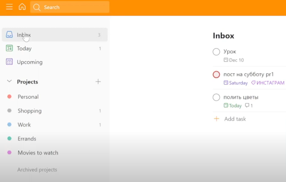
Task: Open the hamburger menu icon
Action: [x=9, y=7]
